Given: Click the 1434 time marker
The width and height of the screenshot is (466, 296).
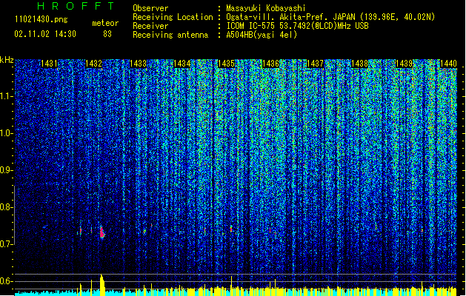Looking at the screenshot, I should point(182,64).
